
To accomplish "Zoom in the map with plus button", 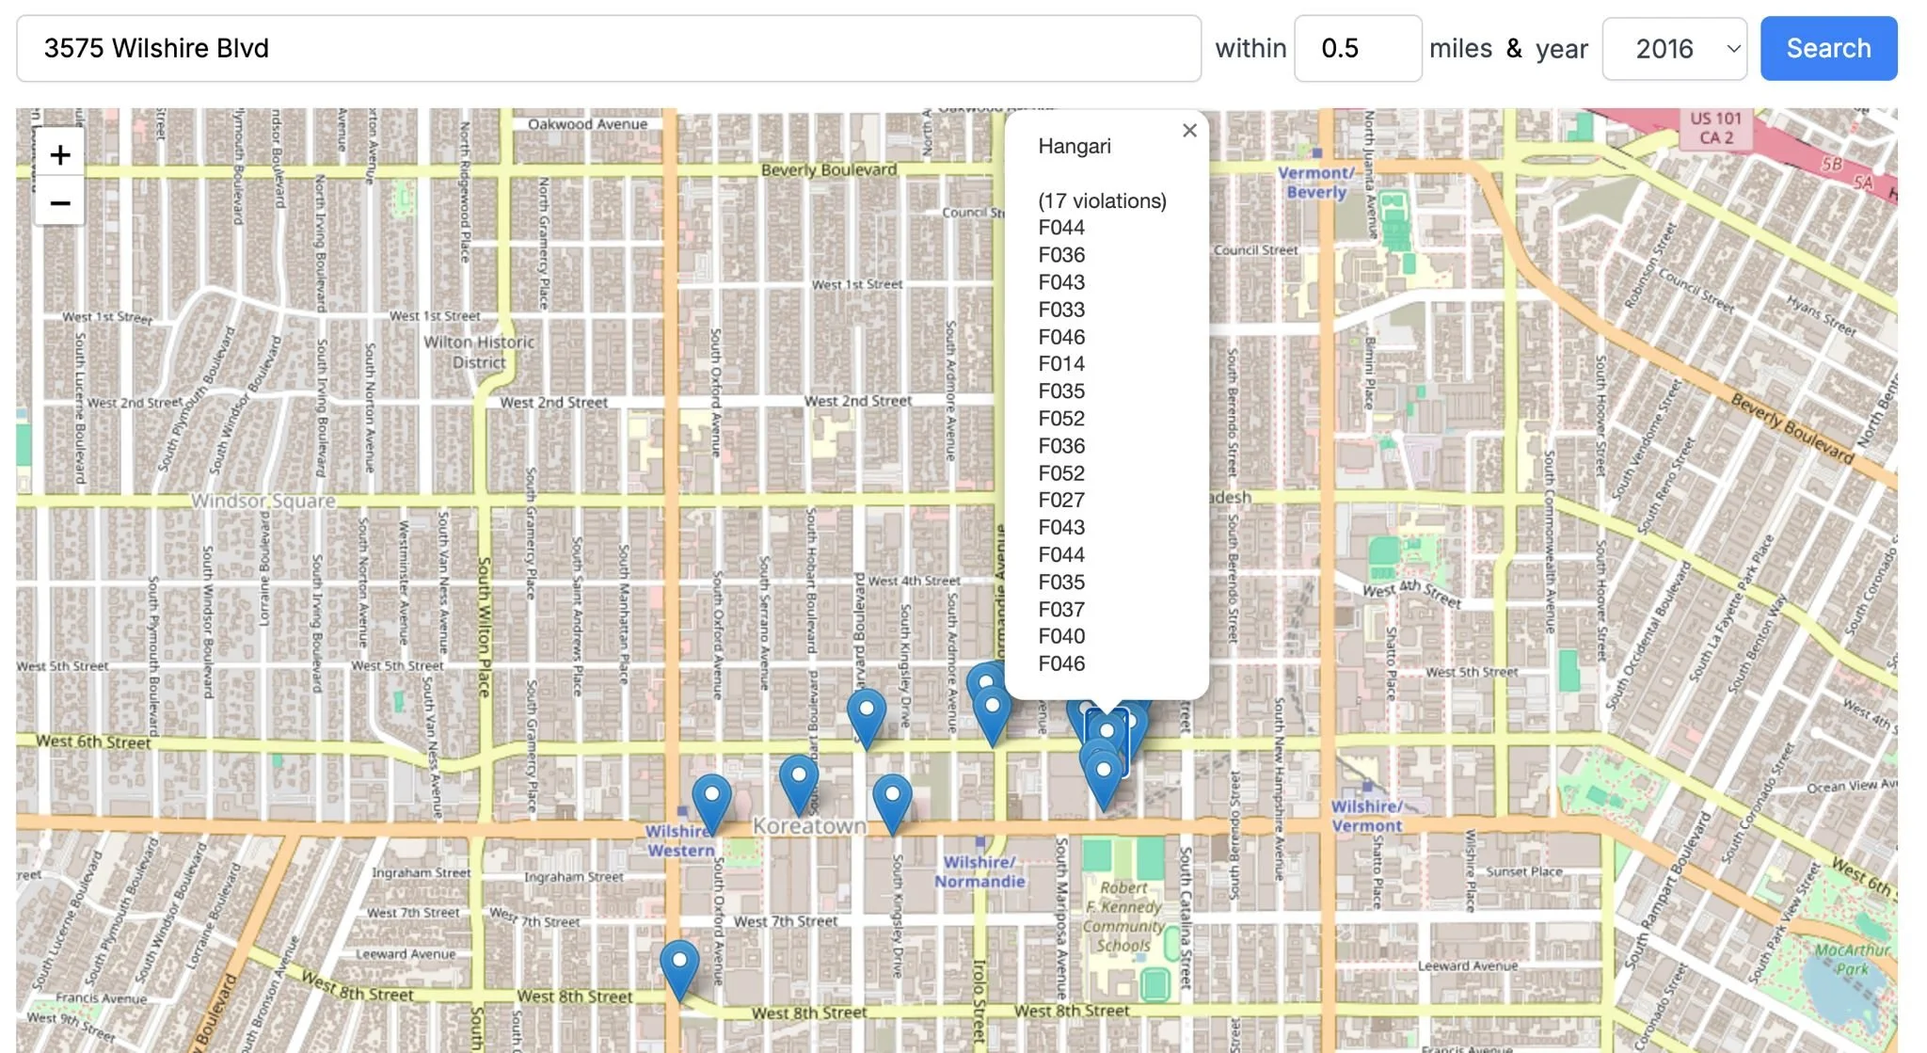I will pyautogui.click(x=59, y=154).
